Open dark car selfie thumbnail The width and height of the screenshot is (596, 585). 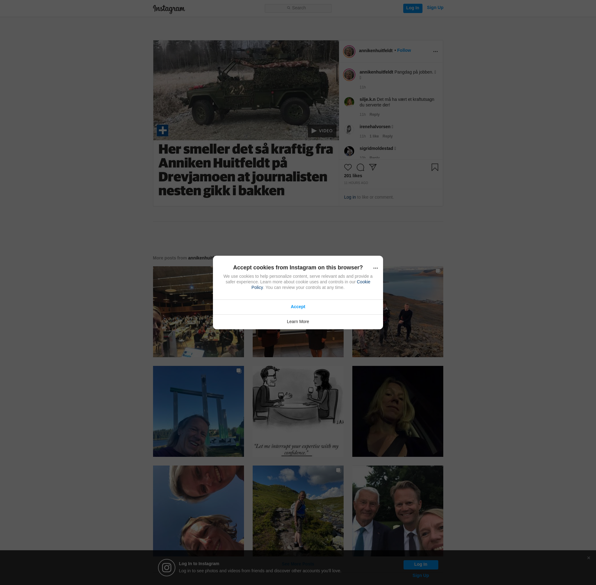pos(398,411)
